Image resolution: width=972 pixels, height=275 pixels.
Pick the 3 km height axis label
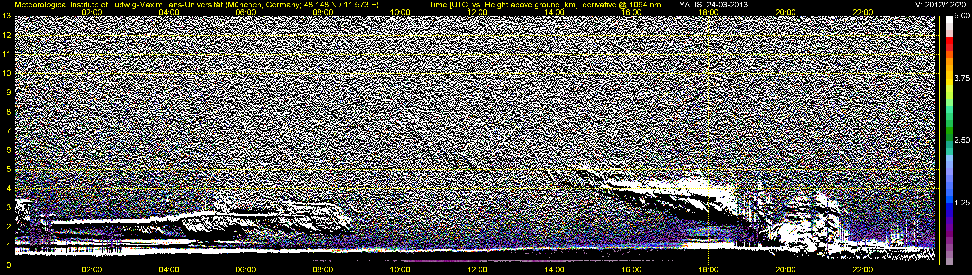coord(9,208)
